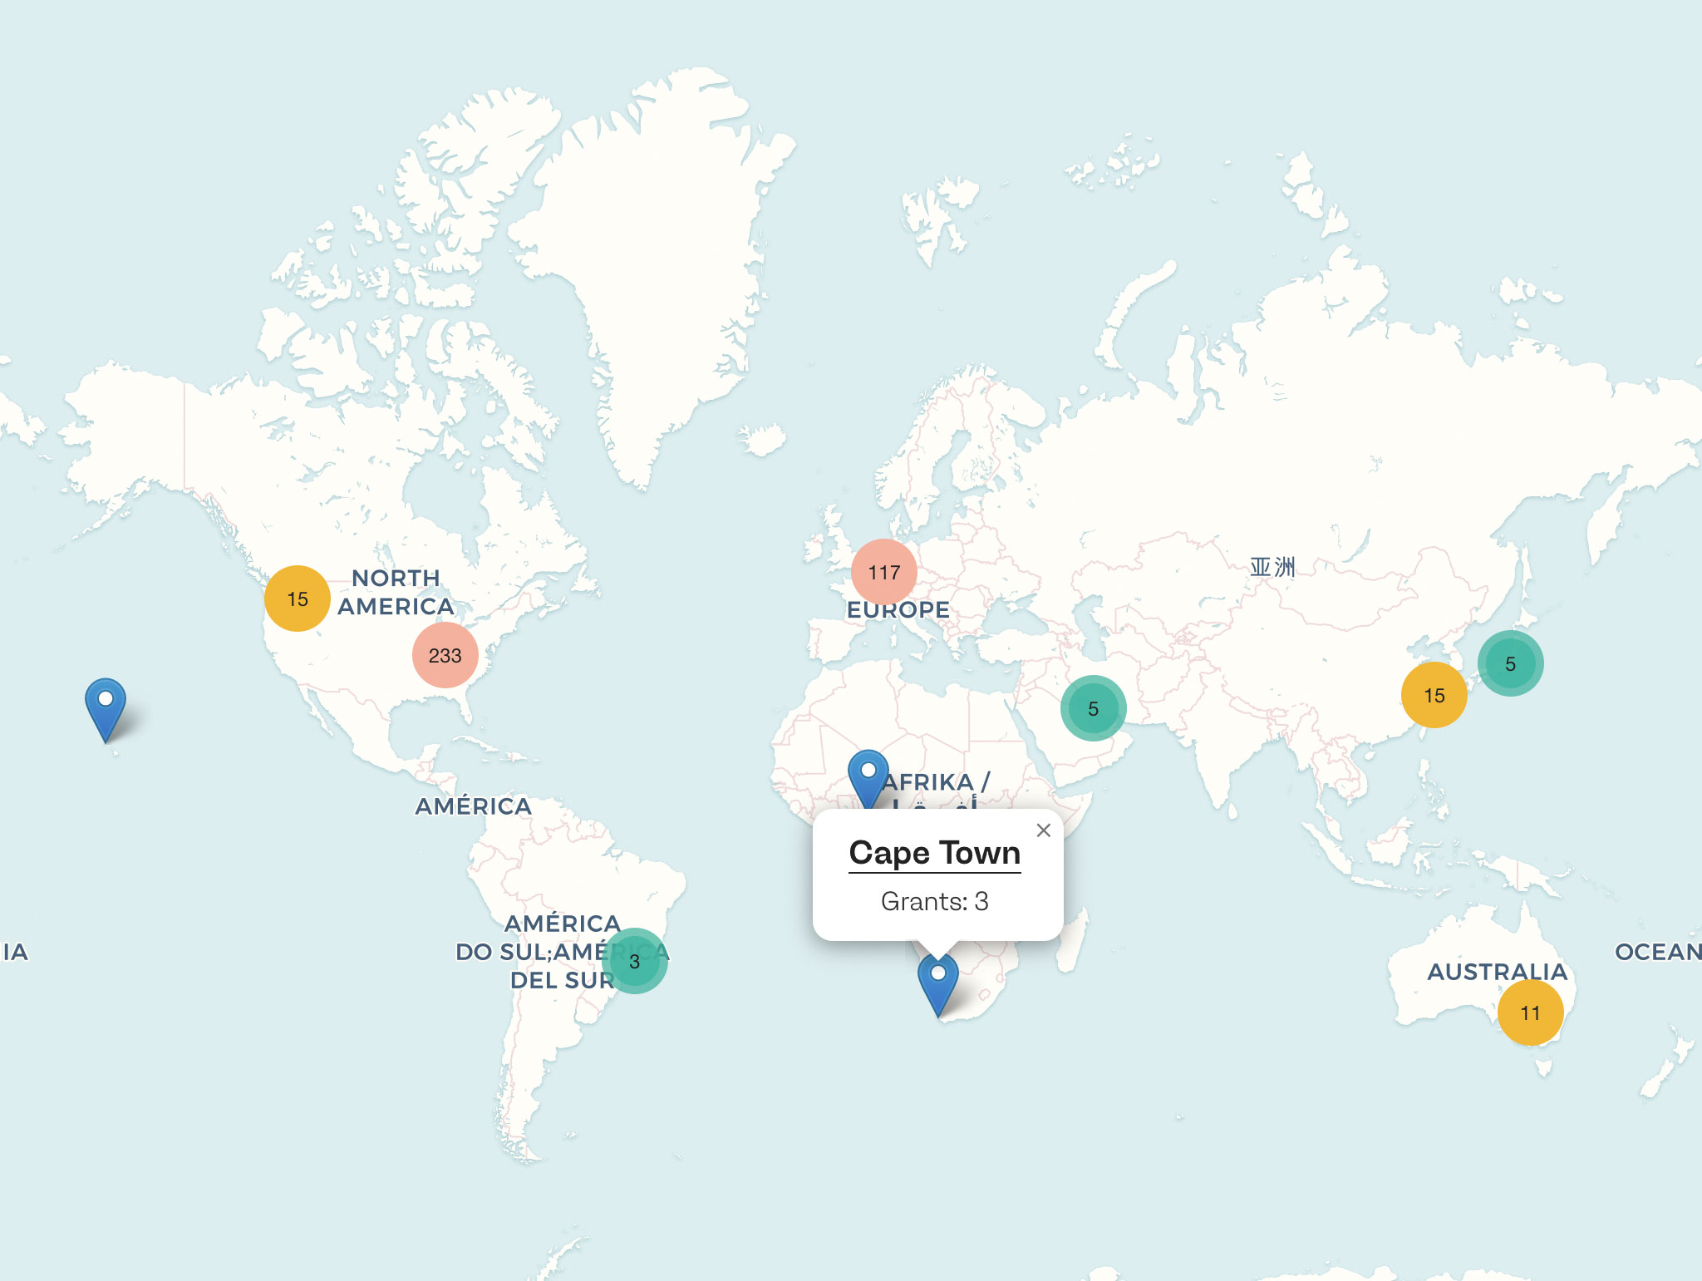Click the Grants: 3 text in popup

pos(934,901)
